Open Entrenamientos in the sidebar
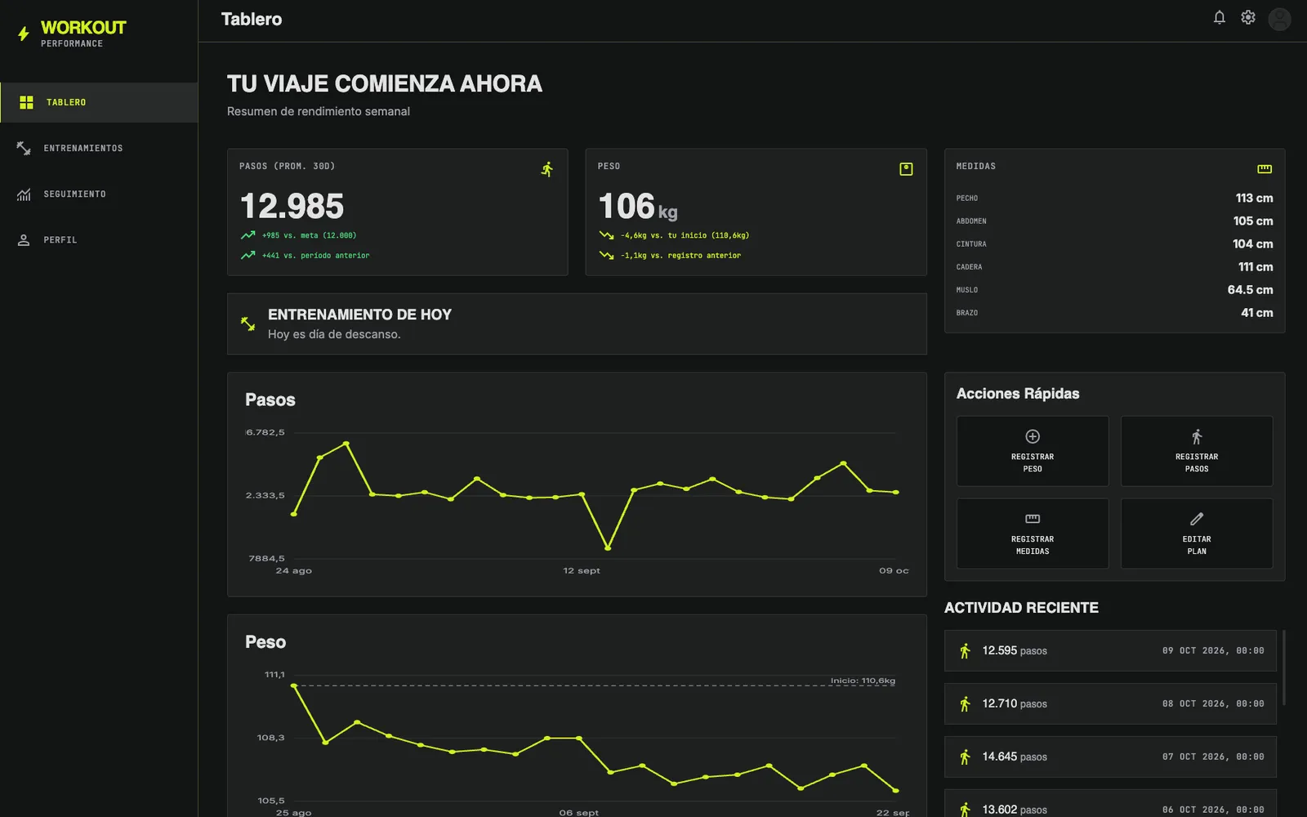 tap(99, 148)
